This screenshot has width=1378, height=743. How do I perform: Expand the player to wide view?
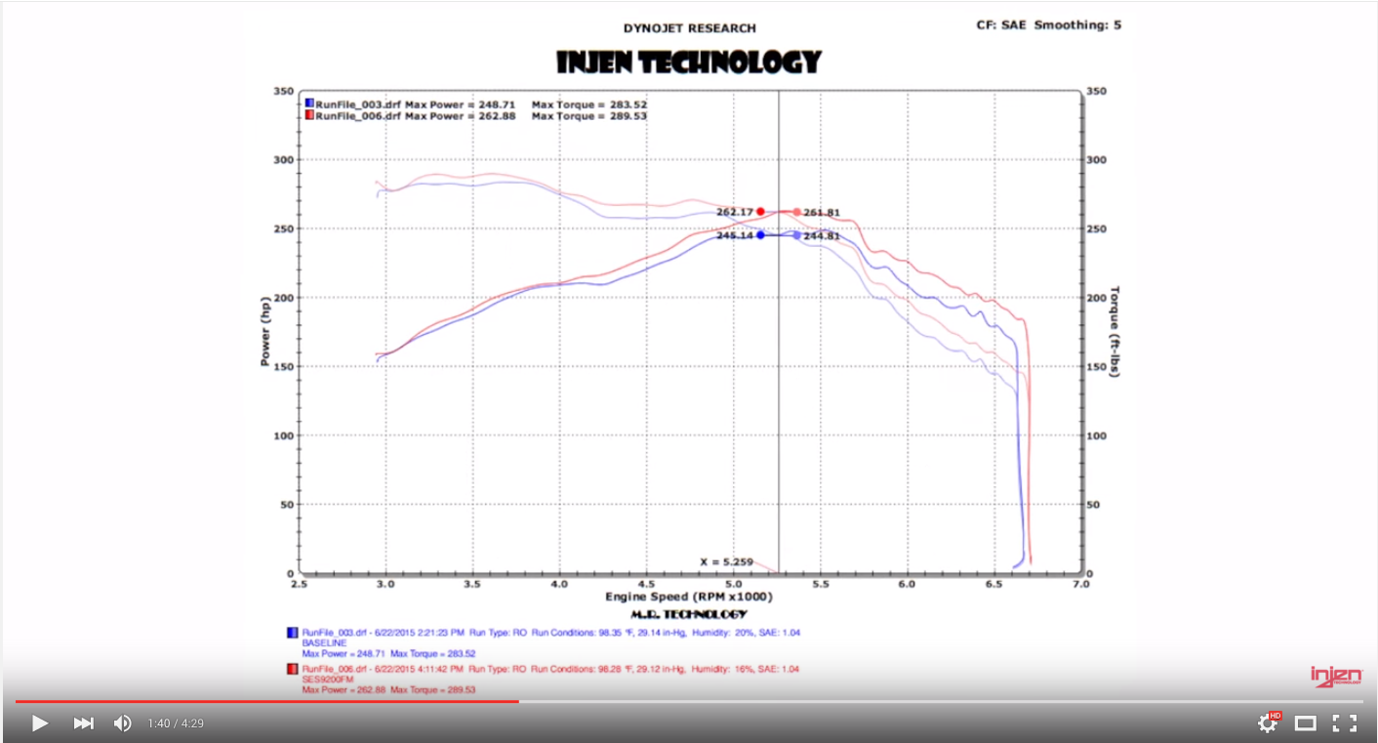point(1305,722)
